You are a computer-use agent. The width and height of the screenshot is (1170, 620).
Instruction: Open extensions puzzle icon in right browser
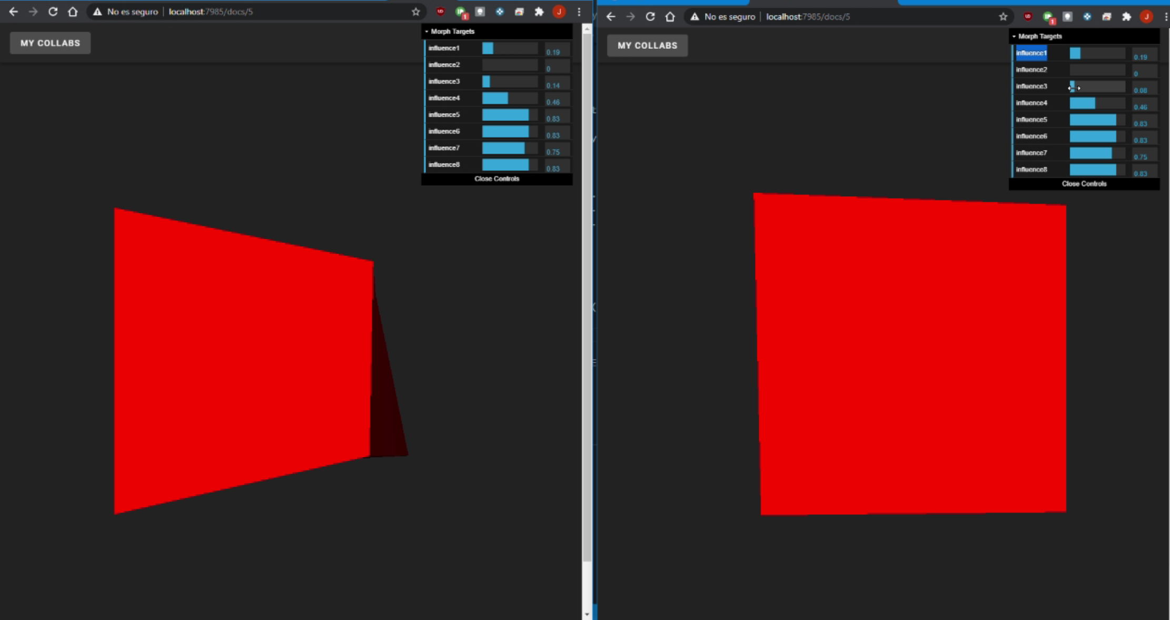click(x=1126, y=17)
